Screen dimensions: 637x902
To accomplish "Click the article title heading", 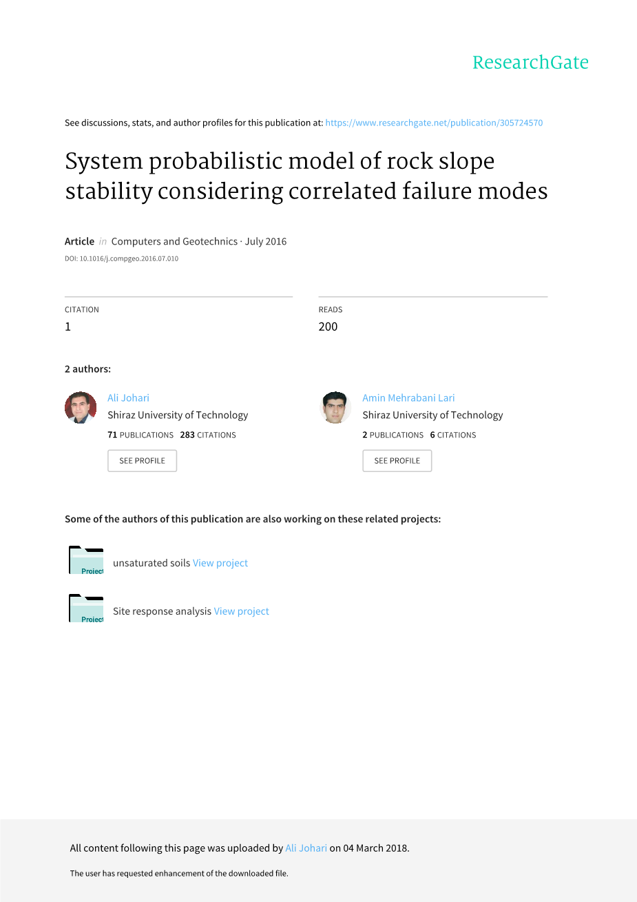I will click(x=306, y=176).
